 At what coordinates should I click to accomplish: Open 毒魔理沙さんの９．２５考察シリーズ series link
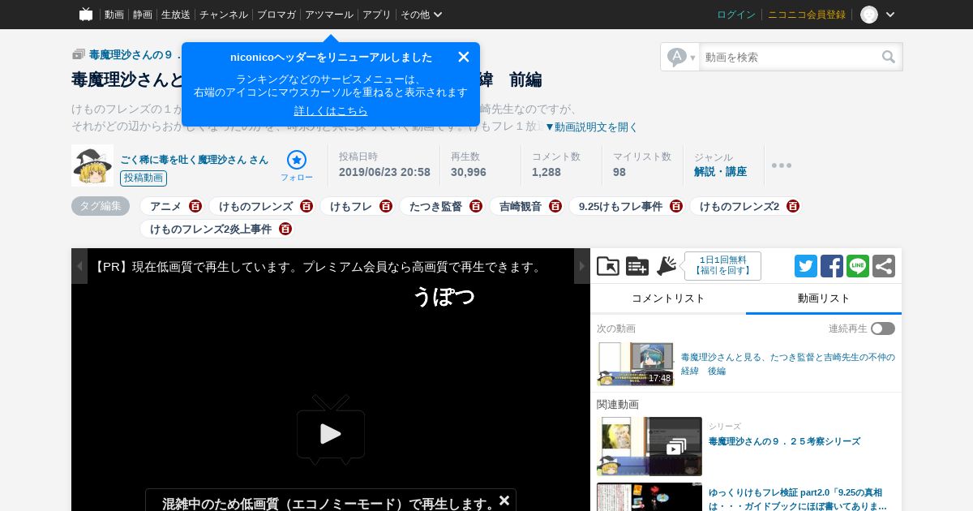point(784,441)
